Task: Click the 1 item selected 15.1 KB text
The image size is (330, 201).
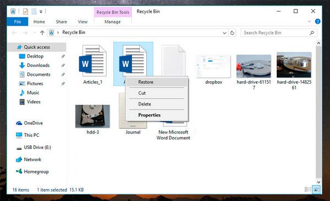Action: (x=60, y=189)
